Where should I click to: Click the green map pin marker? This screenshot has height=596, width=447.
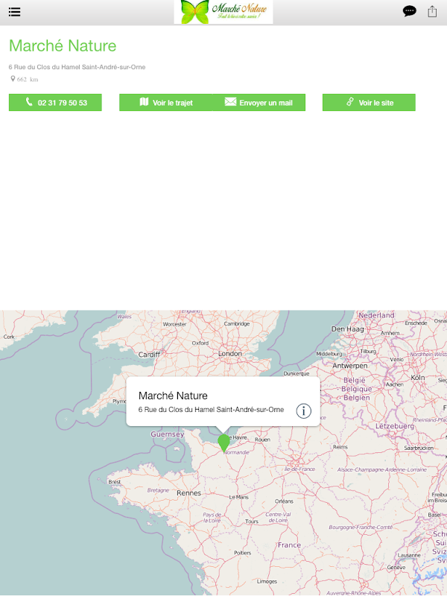coord(224,443)
